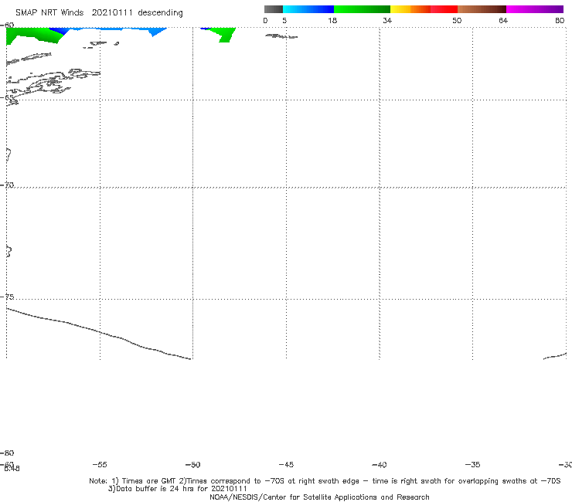
Task: Click the latitude label '-80'
Action: (7, 453)
